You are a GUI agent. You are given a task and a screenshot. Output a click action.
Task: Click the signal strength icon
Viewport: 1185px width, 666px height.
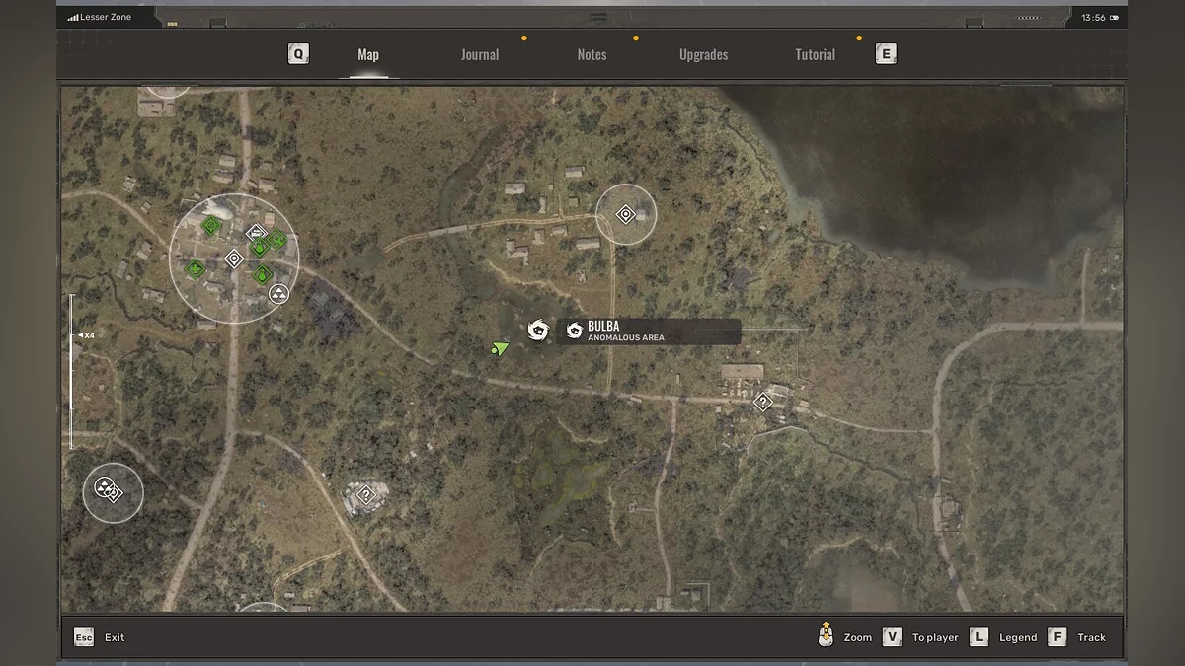(x=73, y=17)
